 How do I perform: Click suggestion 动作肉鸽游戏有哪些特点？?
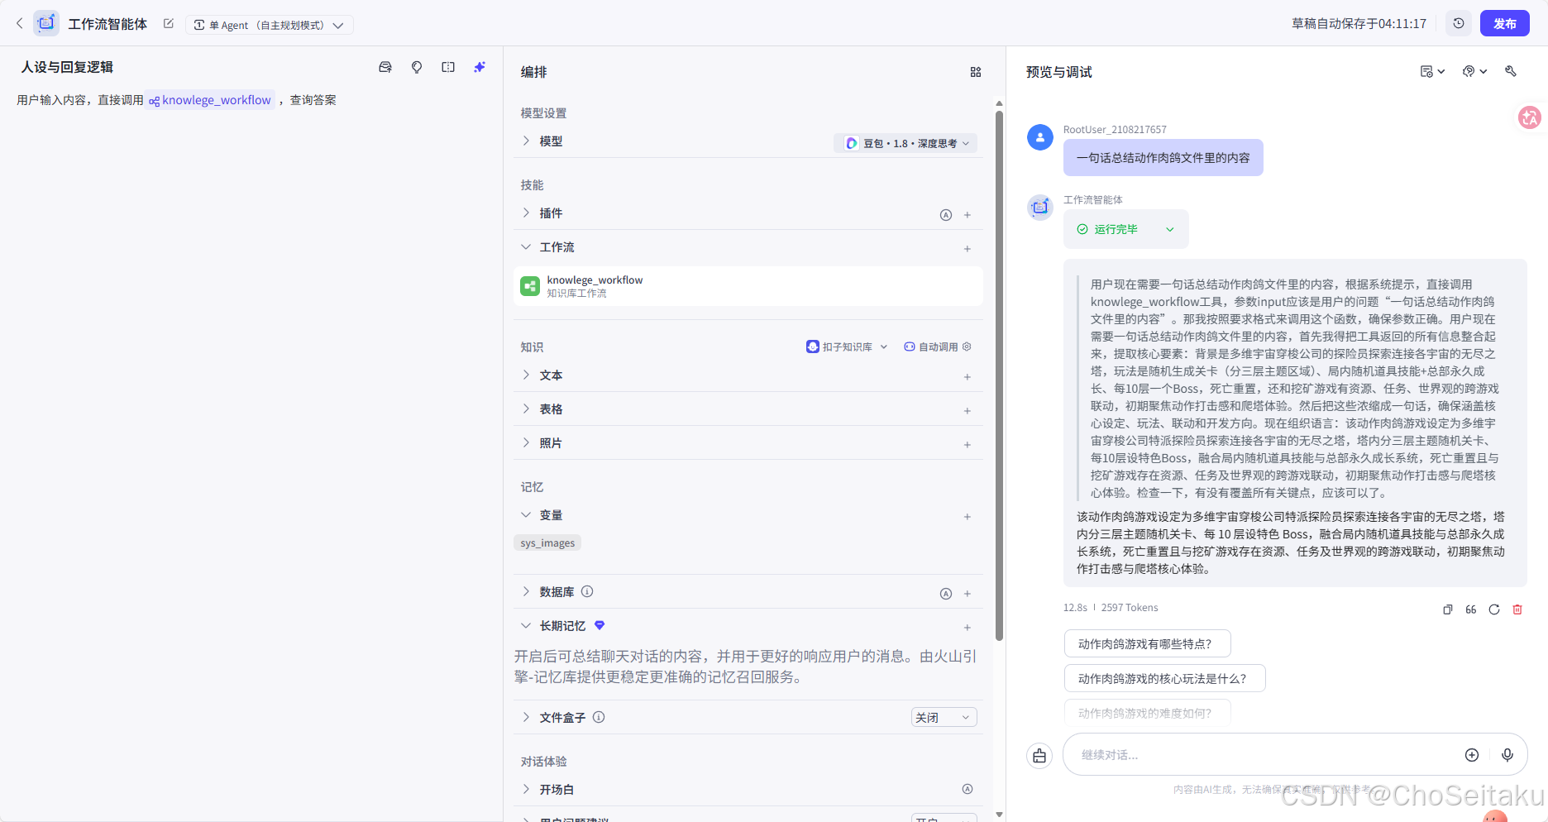click(1147, 644)
